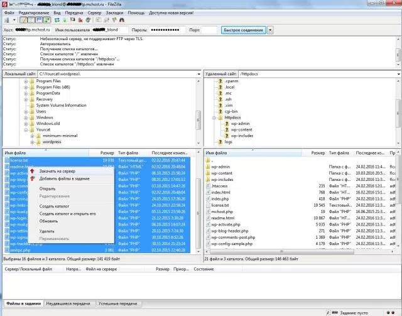402x316 pixels.
Task: Open the Файл menu
Action: (x=9, y=13)
